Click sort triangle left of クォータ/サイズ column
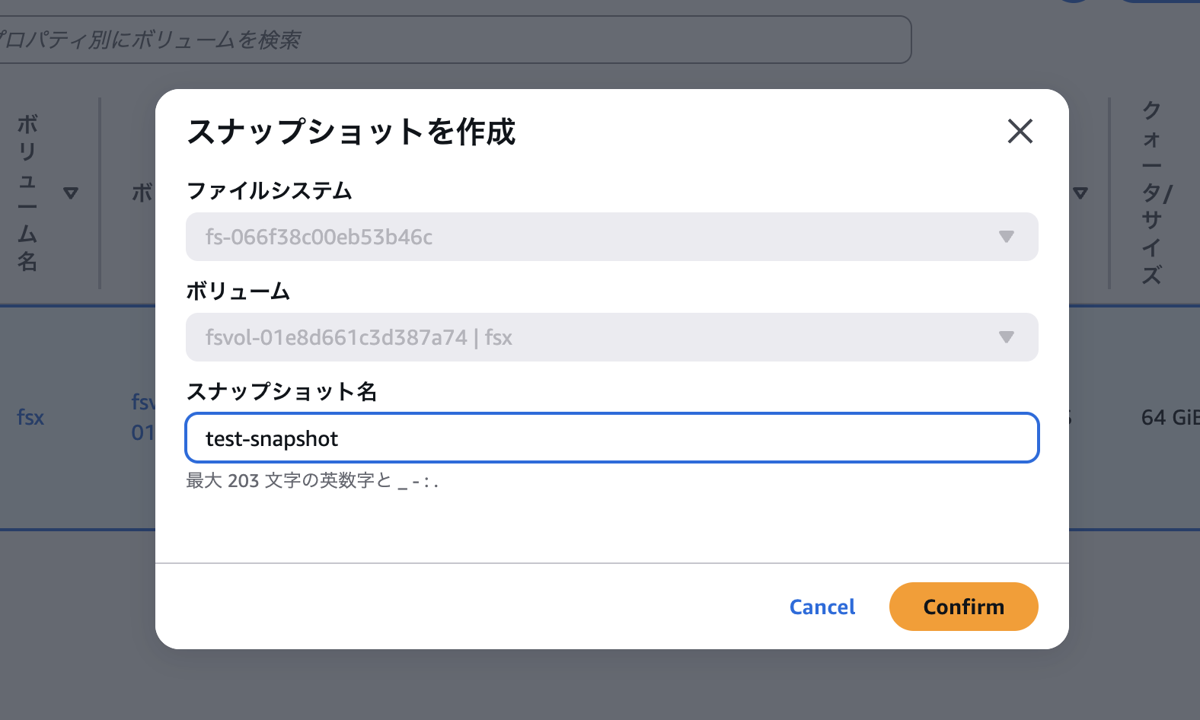This screenshot has height=720, width=1200. click(x=1080, y=193)
